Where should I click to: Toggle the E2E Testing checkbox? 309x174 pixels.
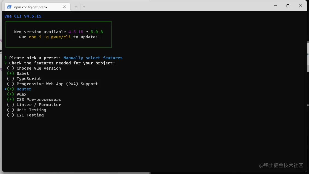coord(10,115)
